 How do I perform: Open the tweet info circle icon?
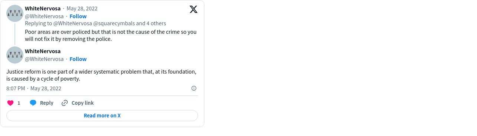[194, 88]
